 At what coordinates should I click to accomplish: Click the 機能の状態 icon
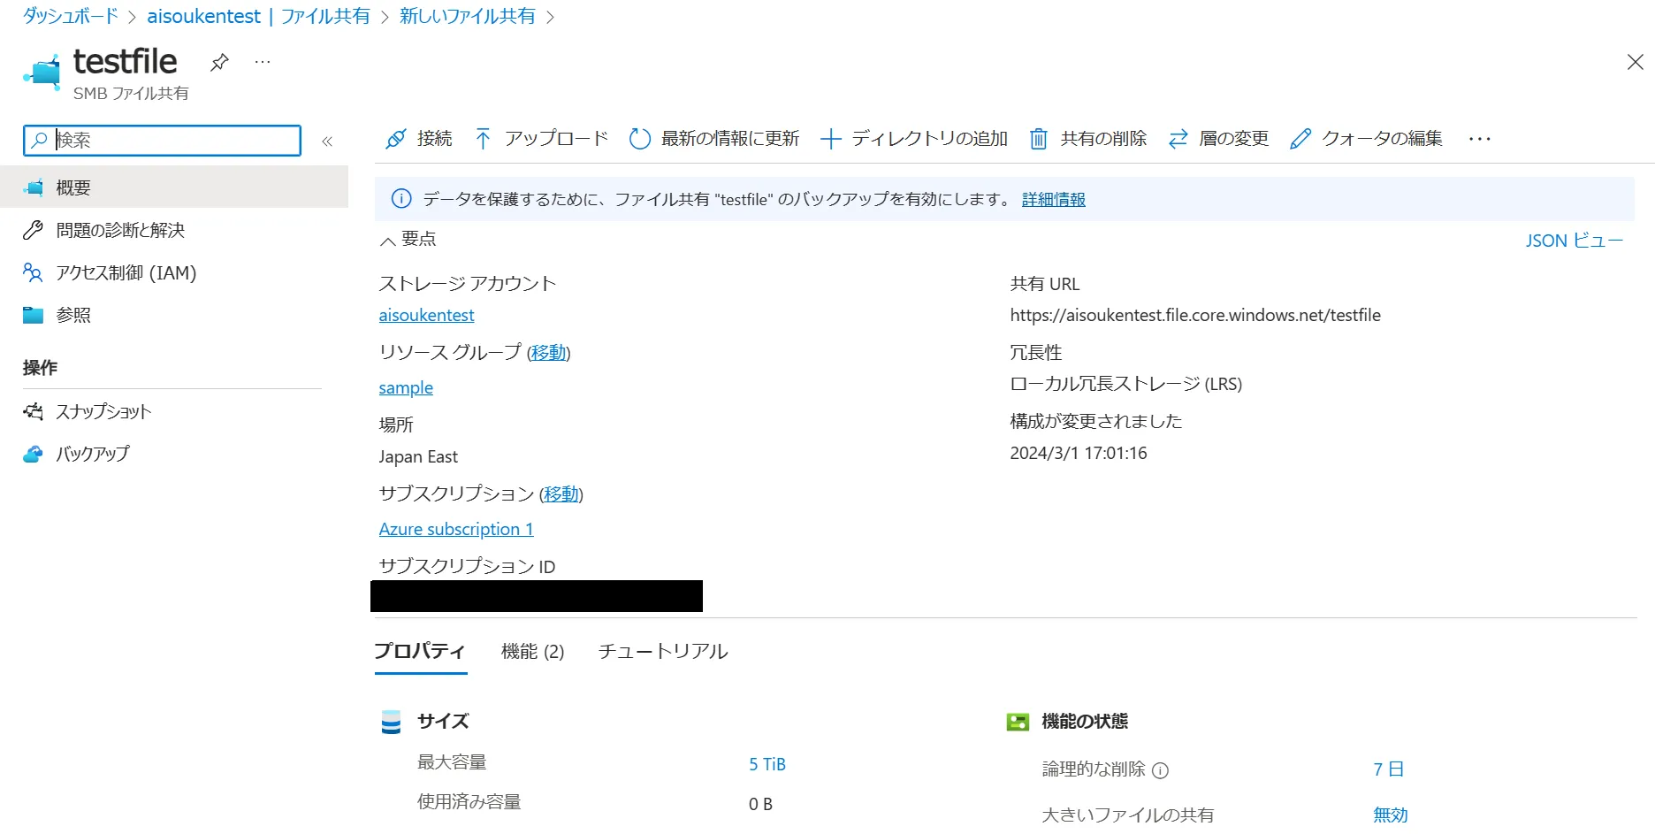tap(1018, 722)
